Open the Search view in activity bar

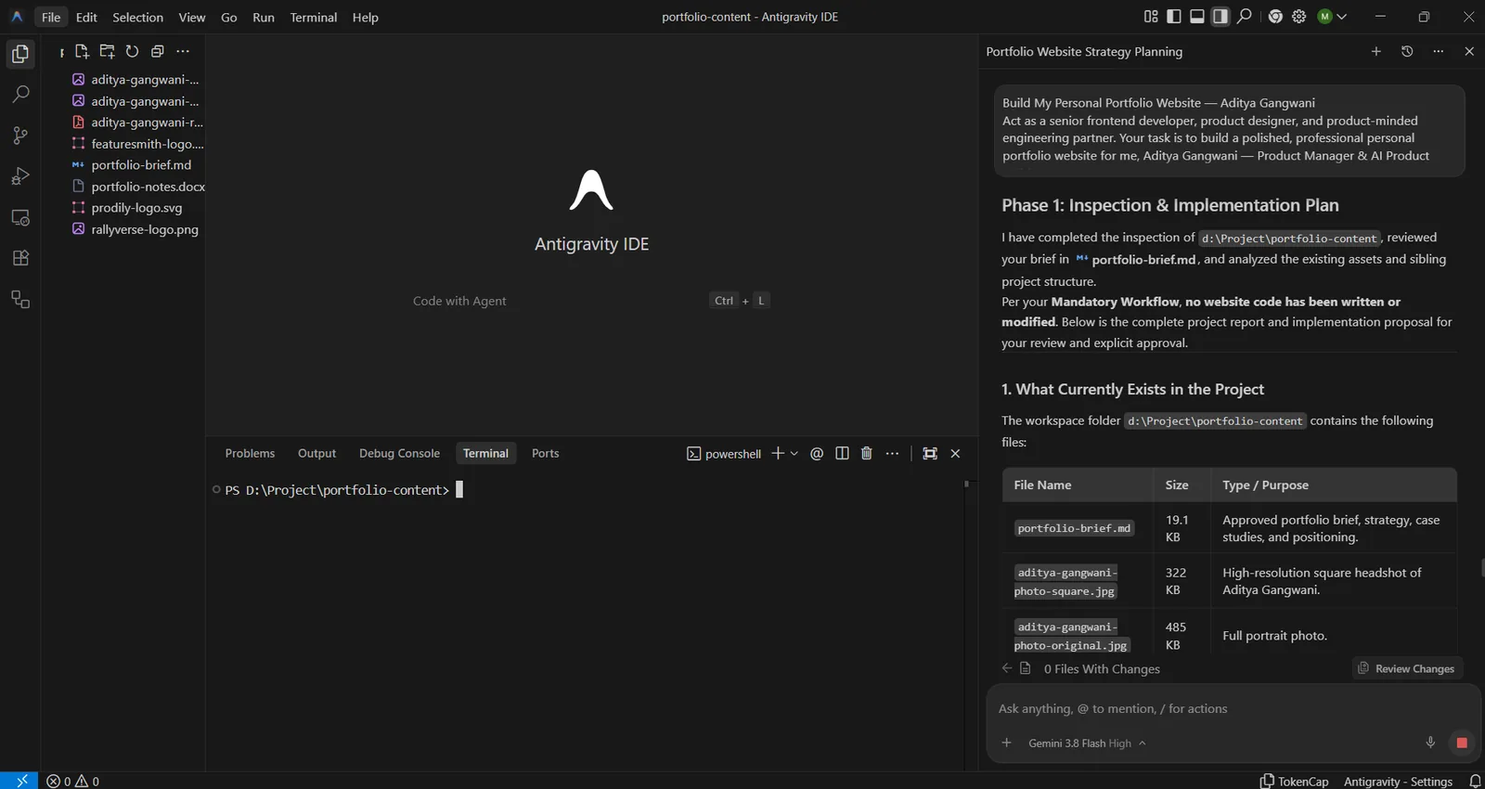tap(20, 94)
